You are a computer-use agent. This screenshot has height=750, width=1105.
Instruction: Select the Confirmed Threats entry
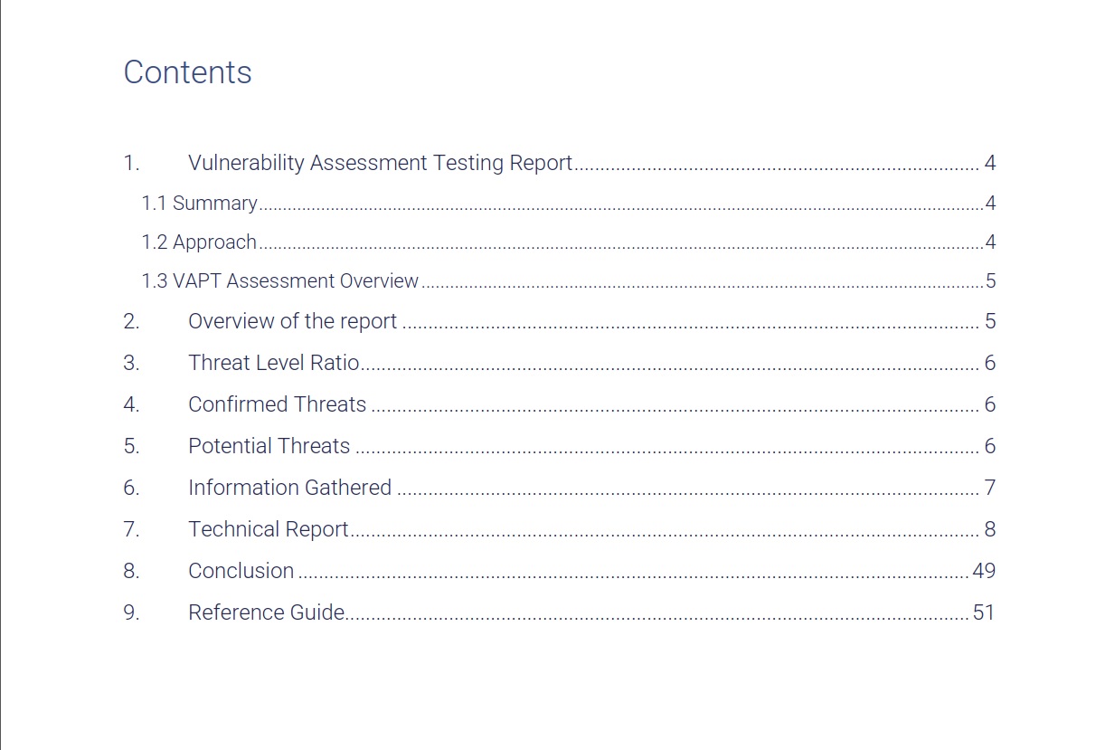[x=277, y=404]
